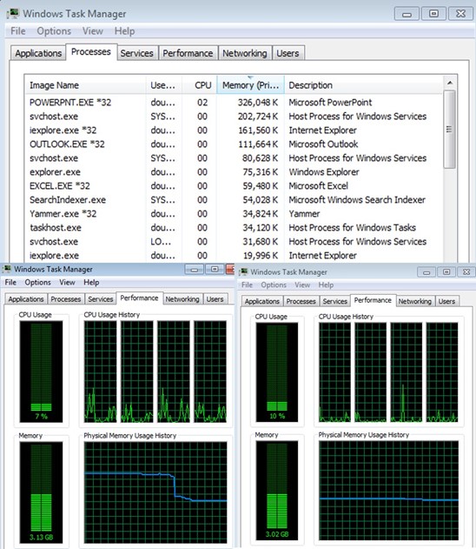Maximize the top Task Manager window

[433, 14]
